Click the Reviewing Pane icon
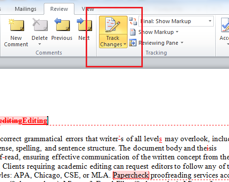Screen dimensions: 229x182 [132, 43]
